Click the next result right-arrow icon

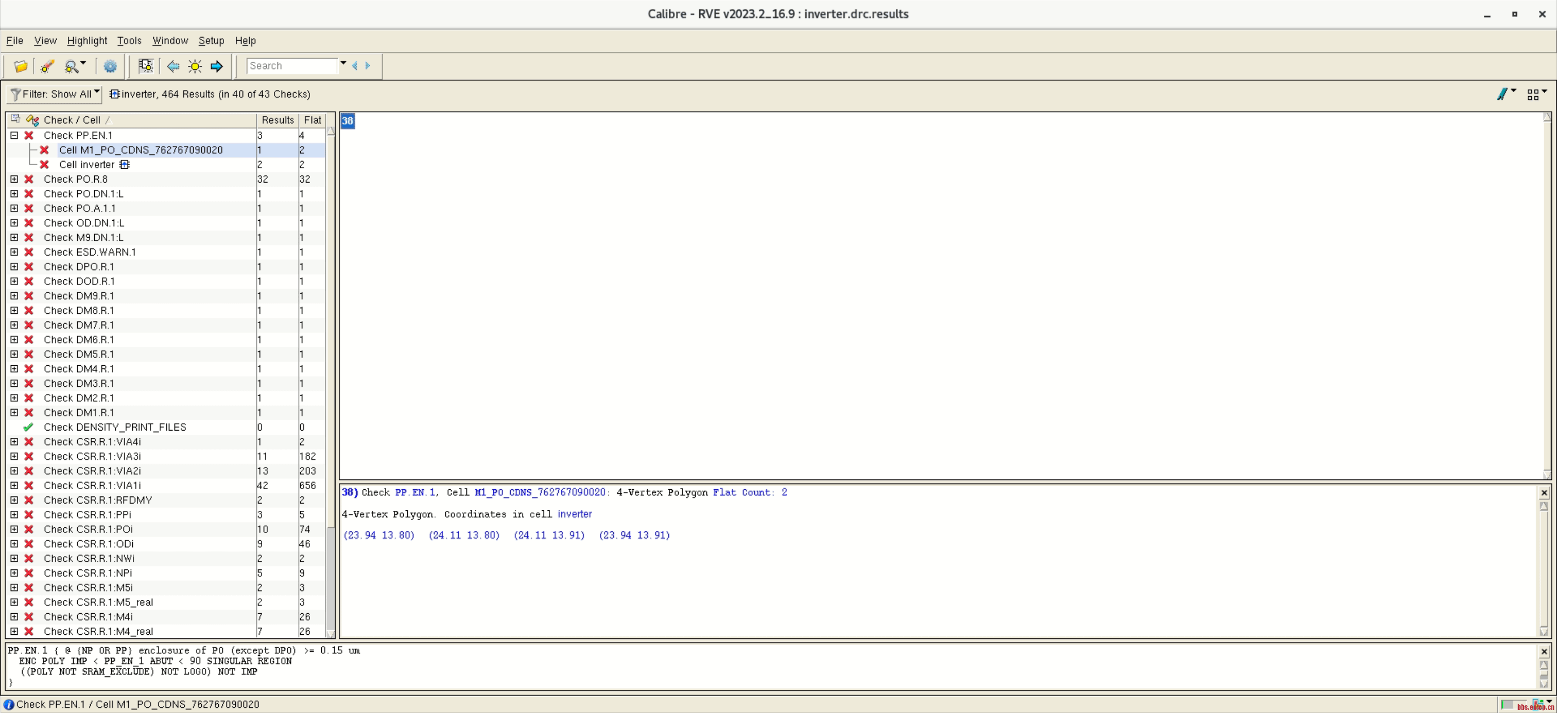[x=216, y=66]
